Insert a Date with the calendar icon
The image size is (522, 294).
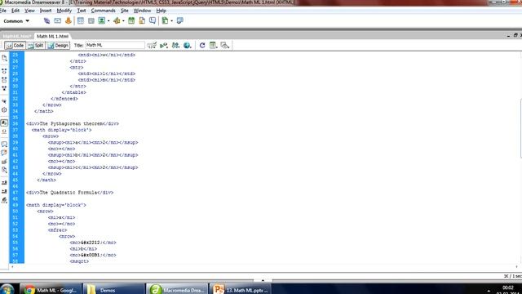(131, 20)
